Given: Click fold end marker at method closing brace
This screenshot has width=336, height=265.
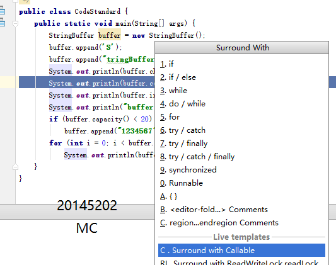Looking at the screenshot, I should (x=15, y=167).
